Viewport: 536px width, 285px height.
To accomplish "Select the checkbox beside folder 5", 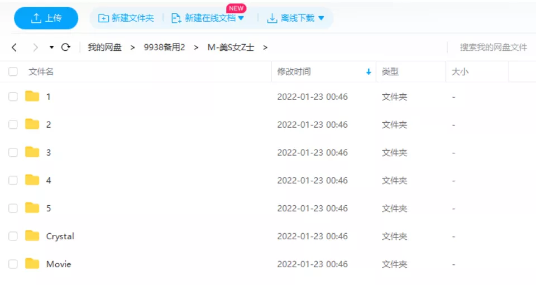I will [13, 208].
